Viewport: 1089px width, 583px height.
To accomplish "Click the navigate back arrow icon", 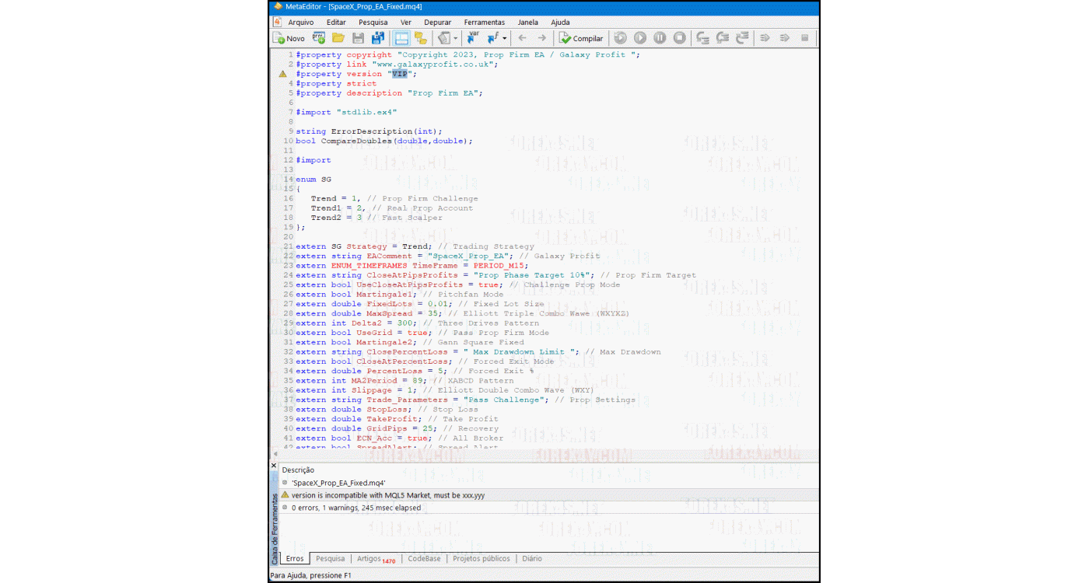I will tap(522, 38).
